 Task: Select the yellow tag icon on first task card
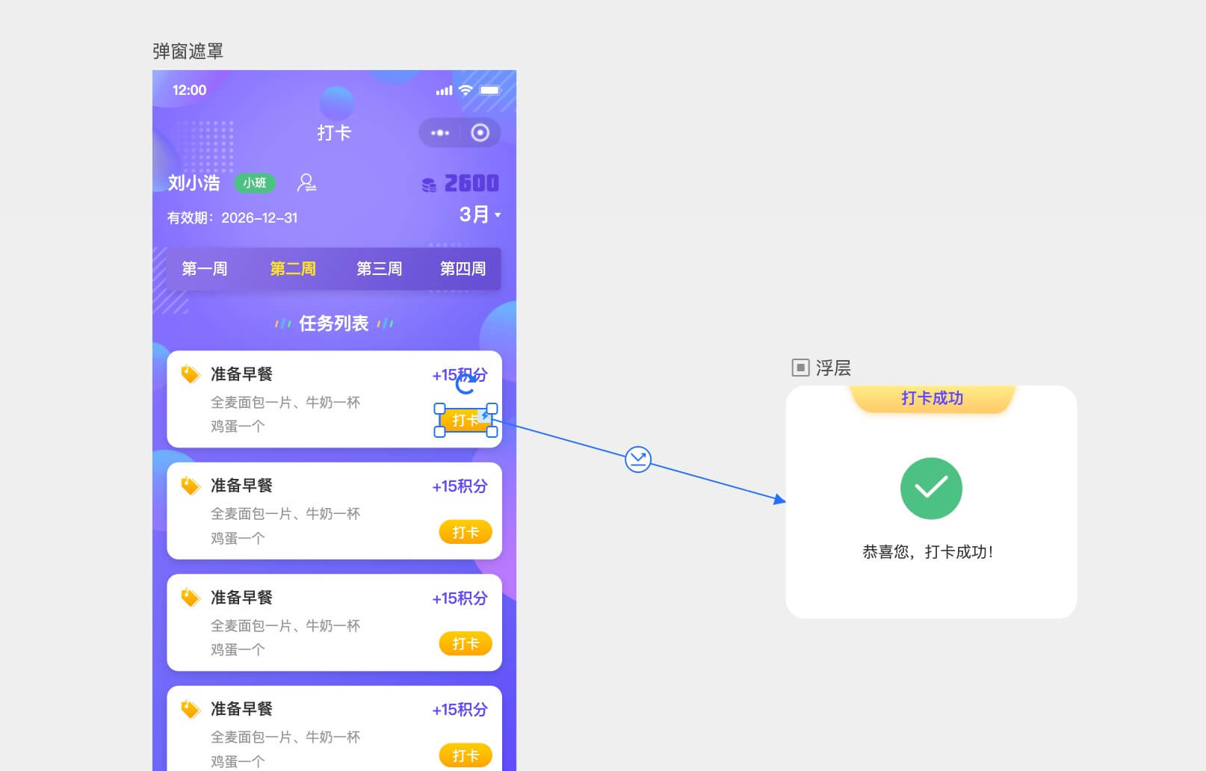coord(190,373)
